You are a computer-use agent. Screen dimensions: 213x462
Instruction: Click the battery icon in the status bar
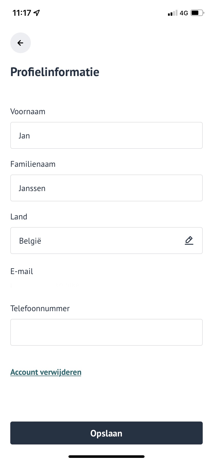[197, 12]
